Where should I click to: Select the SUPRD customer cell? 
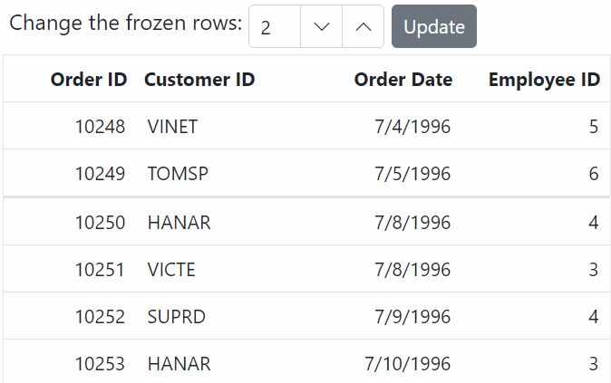(x=177, y=317)
